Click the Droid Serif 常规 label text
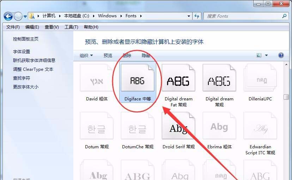292x180 pixels. (178, 147)
